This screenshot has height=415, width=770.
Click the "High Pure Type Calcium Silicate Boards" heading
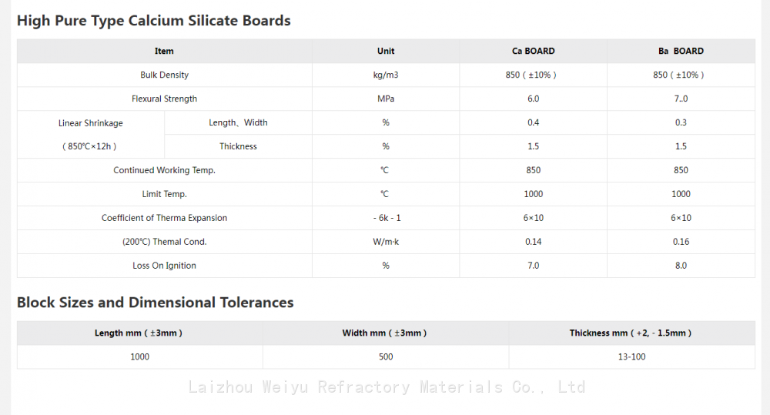[154, 21]
